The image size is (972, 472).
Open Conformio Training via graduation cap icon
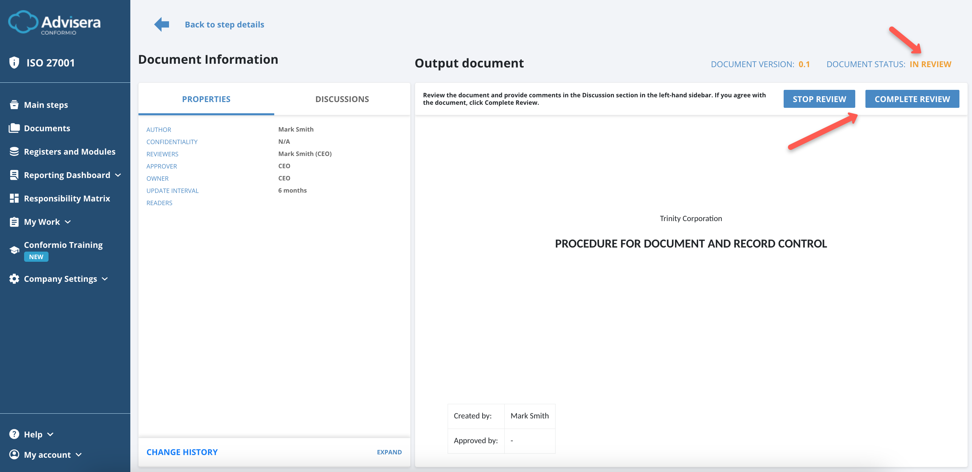coord(14,250)
